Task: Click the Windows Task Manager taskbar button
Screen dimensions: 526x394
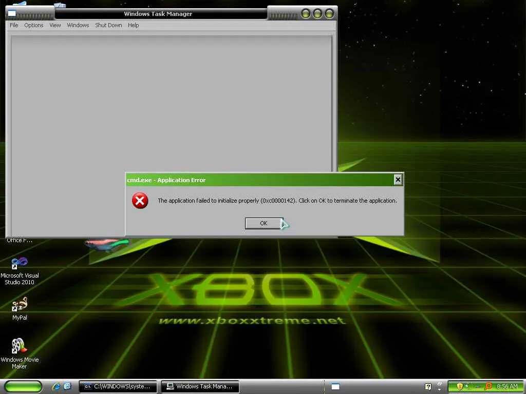Action: [x=200, y=386]
